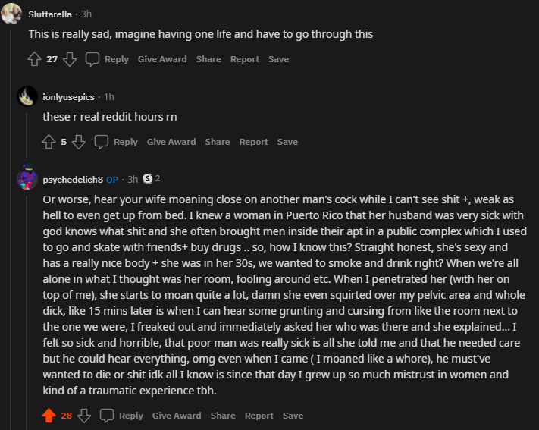
Task: Upvote Sluttarella's comment
Action: tap(34, 59)
